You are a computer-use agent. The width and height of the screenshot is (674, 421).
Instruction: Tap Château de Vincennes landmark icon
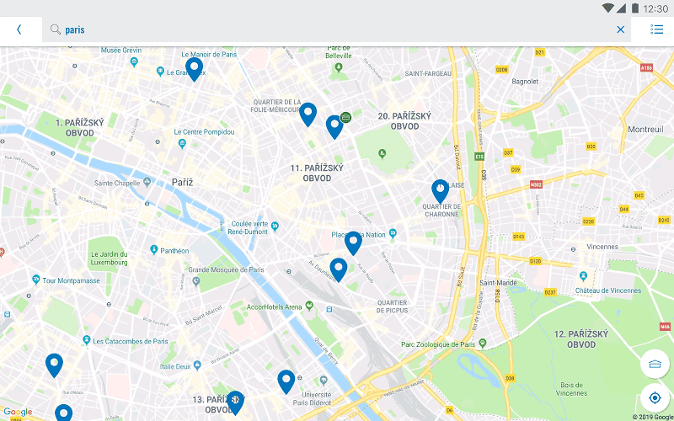point(583,275)
